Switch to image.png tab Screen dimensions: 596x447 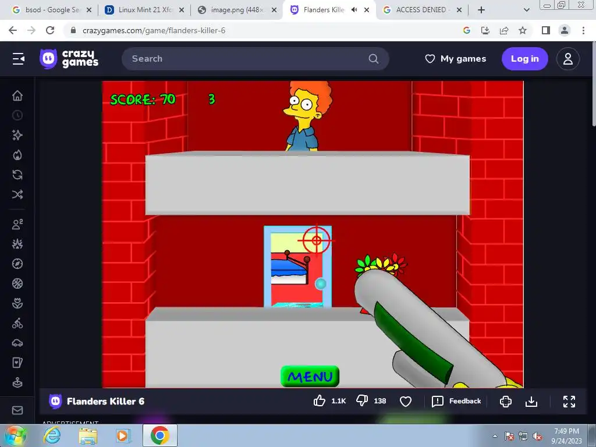coord(236,10)
